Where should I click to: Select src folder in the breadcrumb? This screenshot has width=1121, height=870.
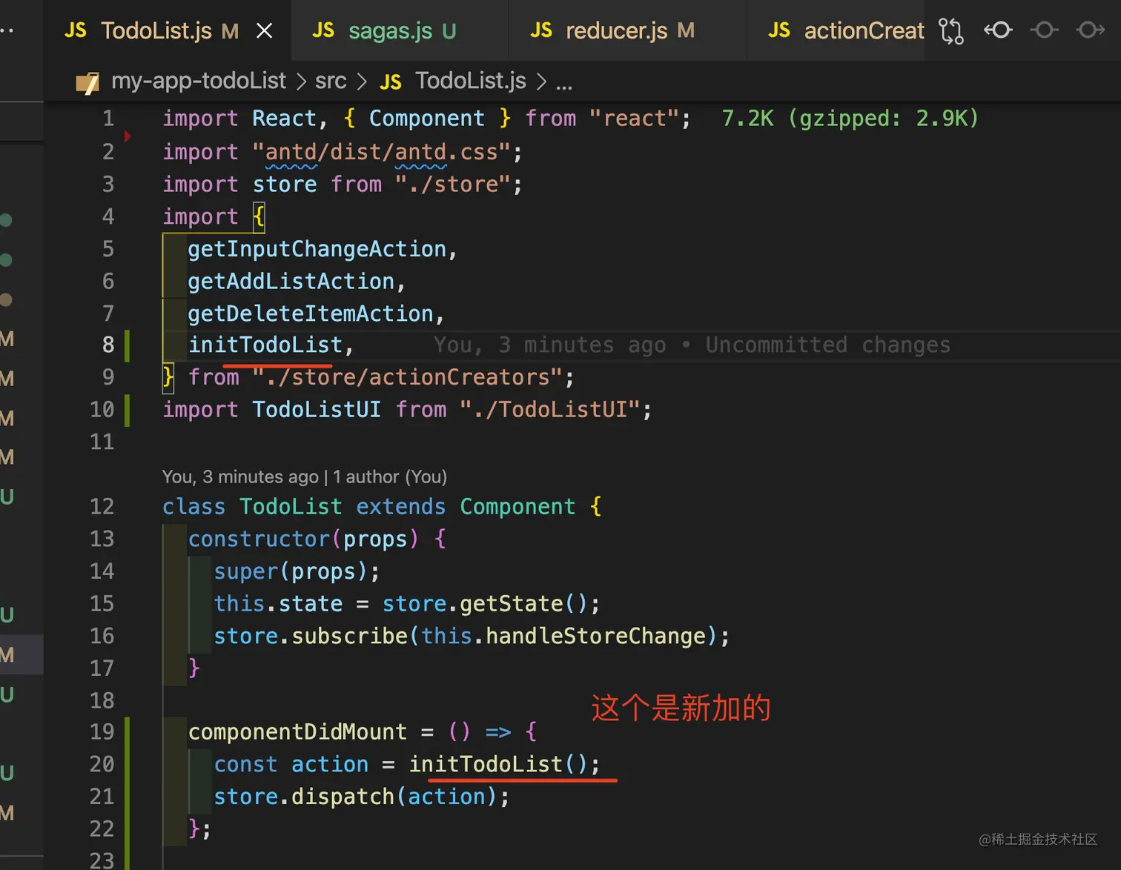[x=331, y=81]
